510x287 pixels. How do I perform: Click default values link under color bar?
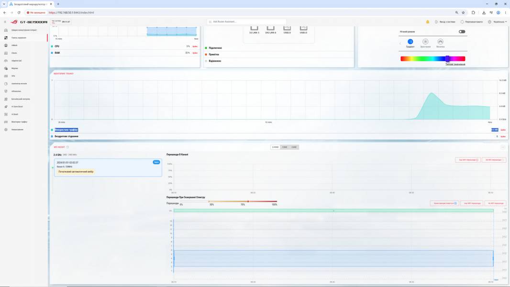455,65
